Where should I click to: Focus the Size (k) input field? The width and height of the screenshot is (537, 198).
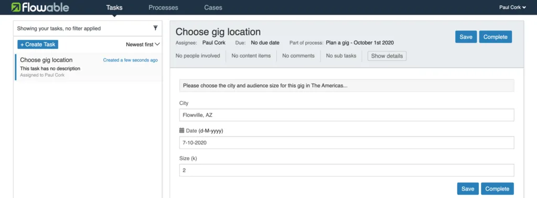[347, 170]
